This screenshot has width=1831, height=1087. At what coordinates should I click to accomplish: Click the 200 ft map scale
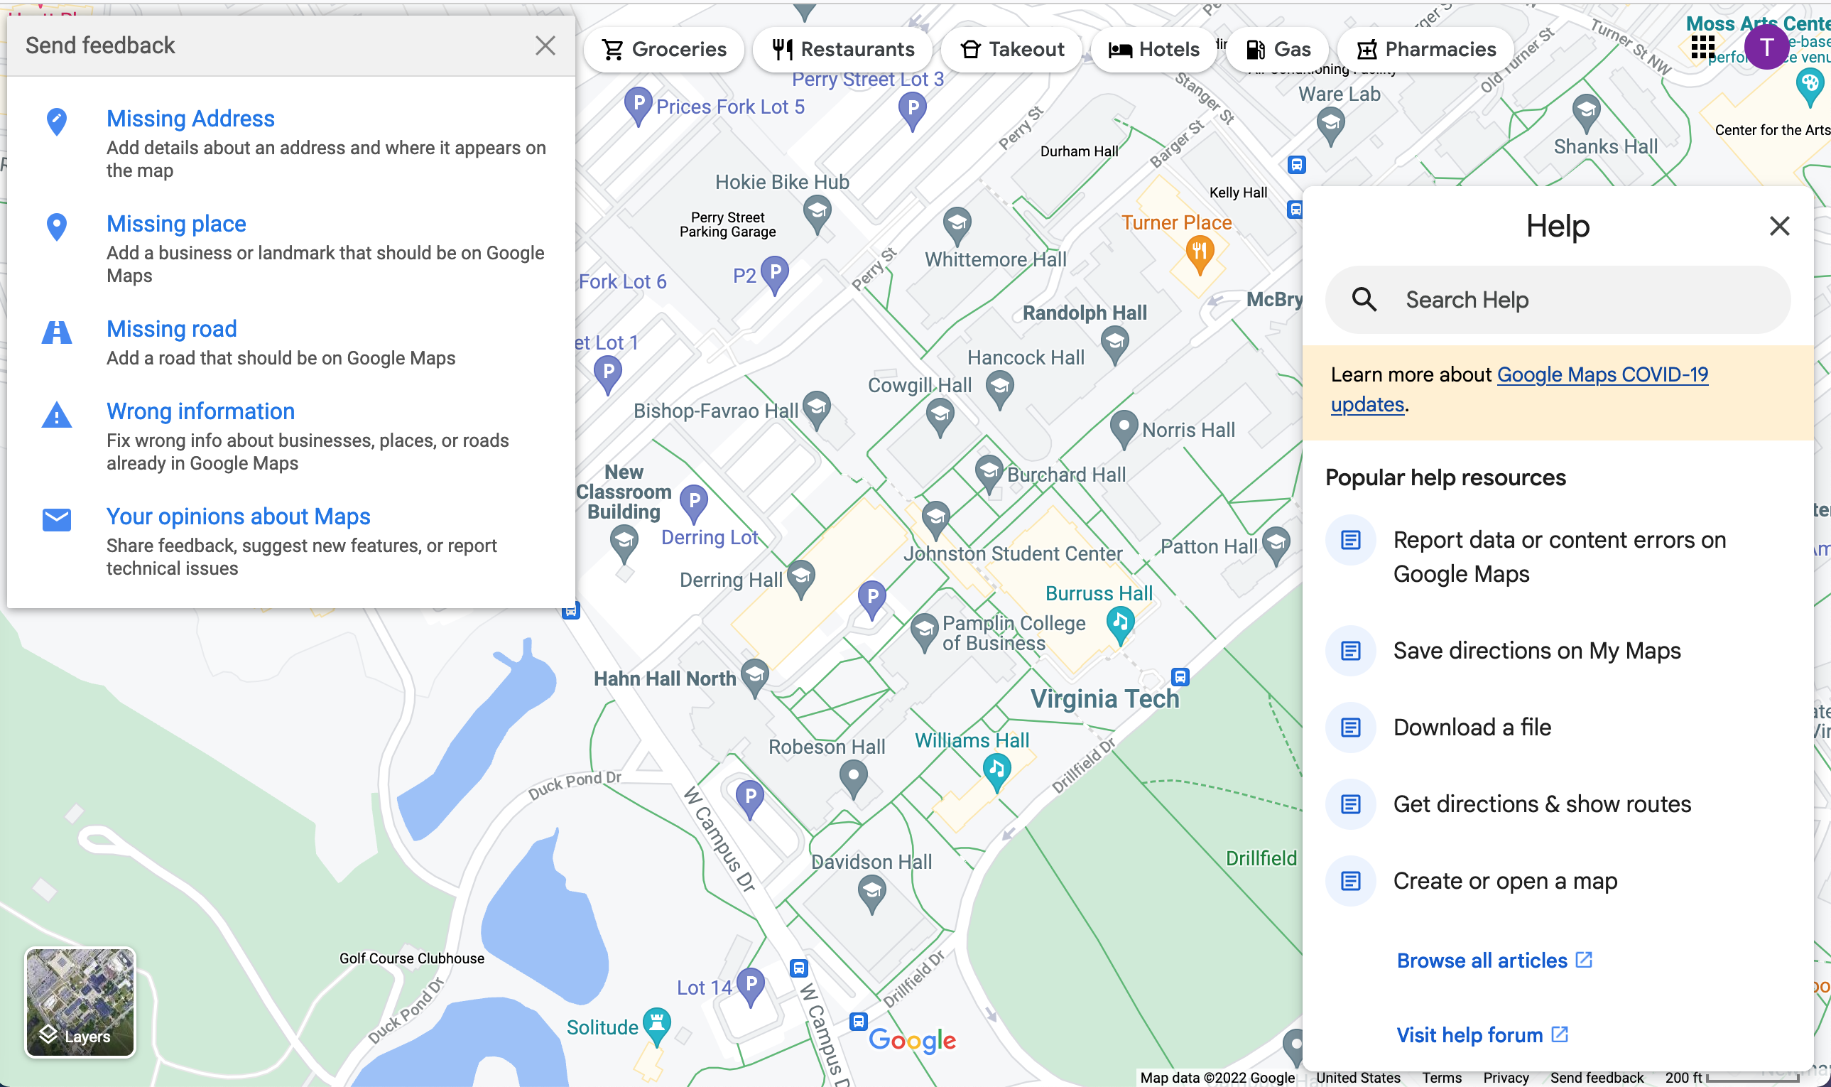1732,1078
